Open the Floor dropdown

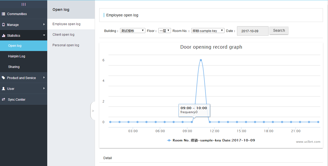165,31
